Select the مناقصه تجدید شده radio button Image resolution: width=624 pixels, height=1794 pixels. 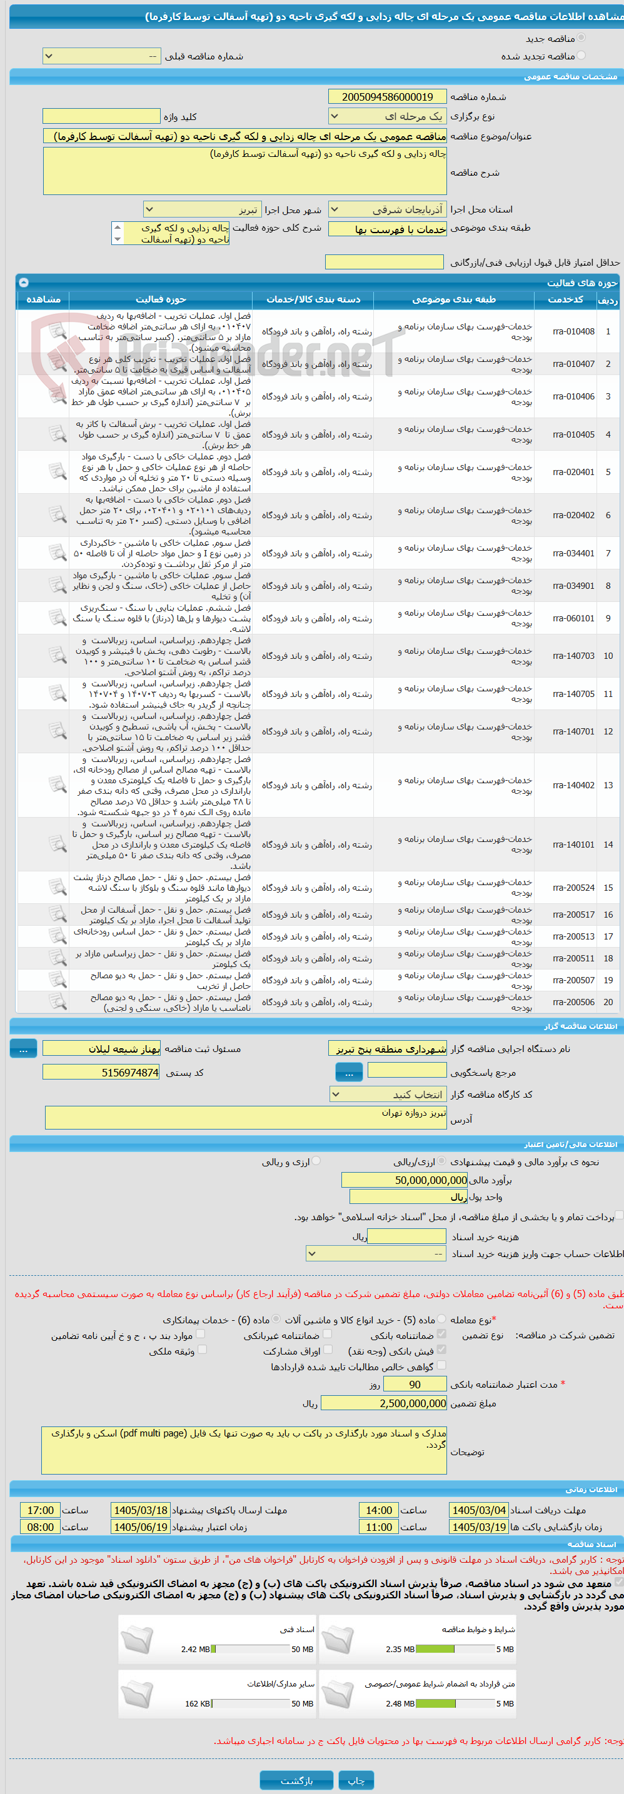[581, 55]
